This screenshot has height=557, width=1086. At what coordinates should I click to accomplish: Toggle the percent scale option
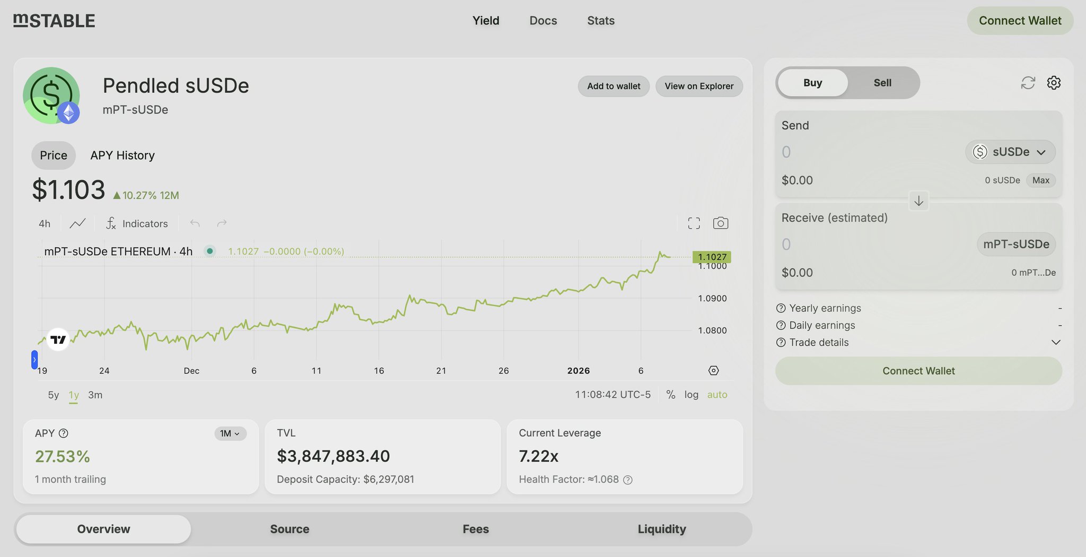[x=671, y=395]
